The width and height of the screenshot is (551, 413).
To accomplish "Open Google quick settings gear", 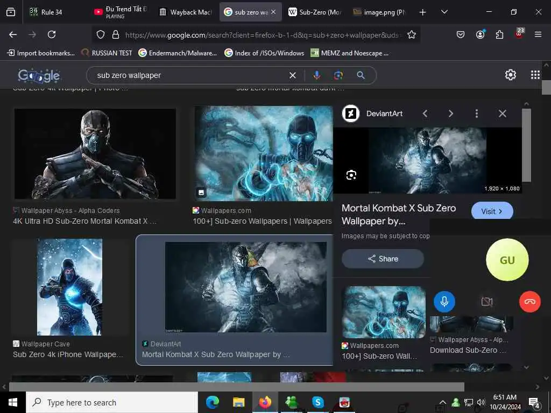I will click(510, 75).
